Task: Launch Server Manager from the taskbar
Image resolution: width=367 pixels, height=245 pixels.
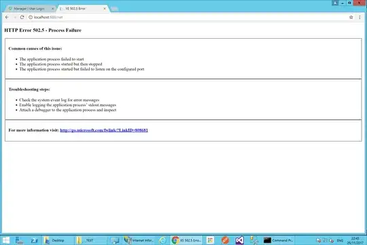Action: pyautogui.click(x=19, y=240)
